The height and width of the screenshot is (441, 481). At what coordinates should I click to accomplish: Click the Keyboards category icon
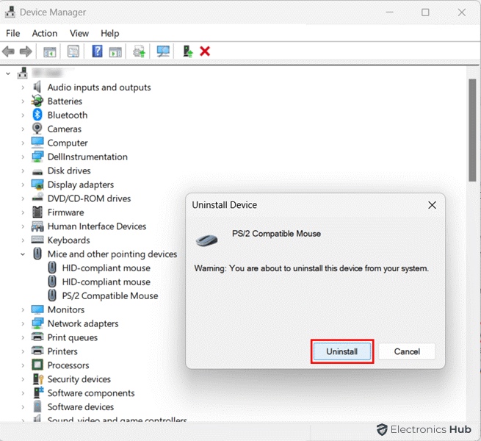point(37,240)
